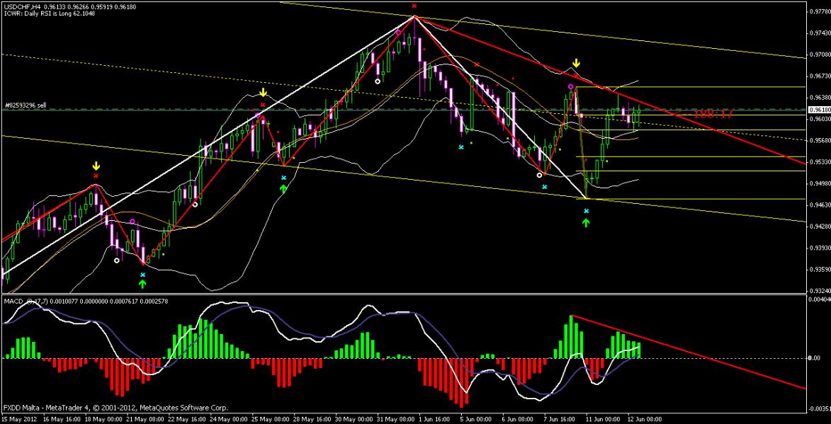Click red X marker above the chart's highest peak

click(414, 6)
